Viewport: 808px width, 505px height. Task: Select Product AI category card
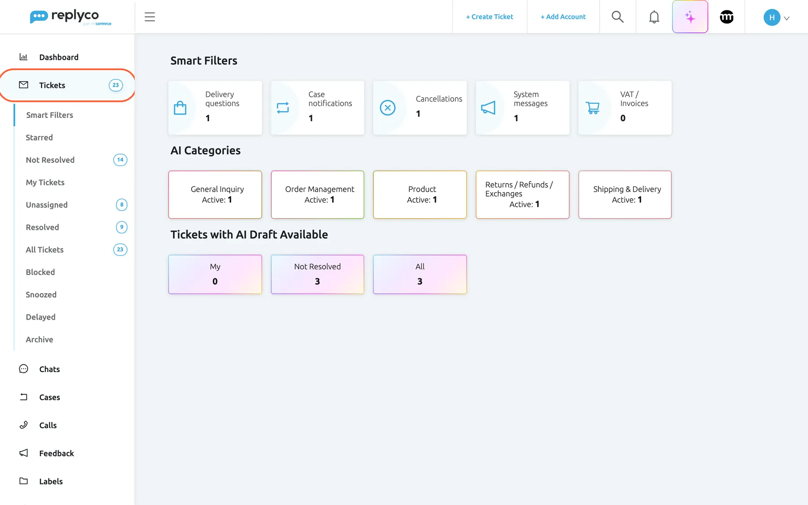(x=420, y=194)
